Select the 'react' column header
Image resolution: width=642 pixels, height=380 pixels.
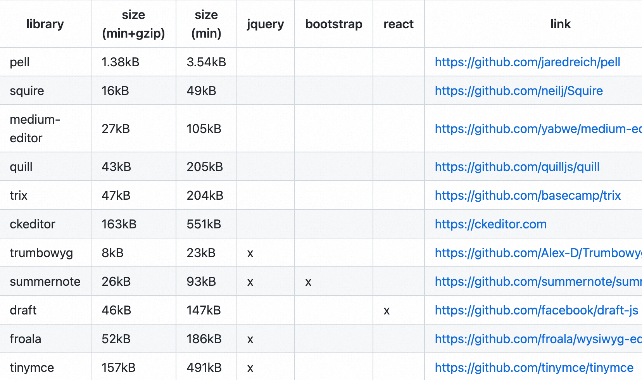click(399, 24)
